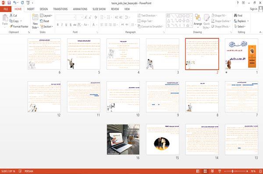The image size is (263, 174).
Task: Click the 70% zoom level
Action: [x=253, y=171]
